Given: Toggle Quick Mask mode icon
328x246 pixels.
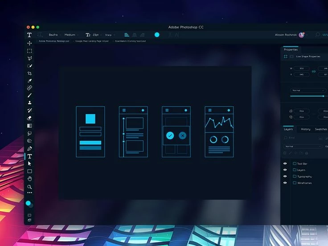Looking at the screenshot, I should pyautogui.click(x=29, y=215).
